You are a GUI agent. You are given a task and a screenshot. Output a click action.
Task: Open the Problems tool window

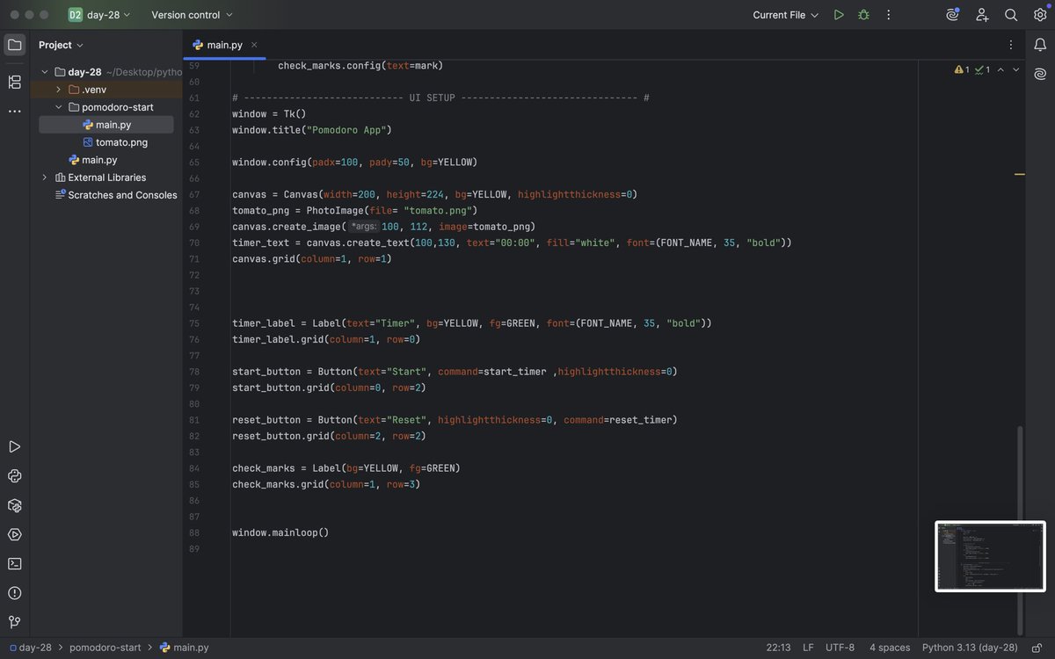coord(14,593)
